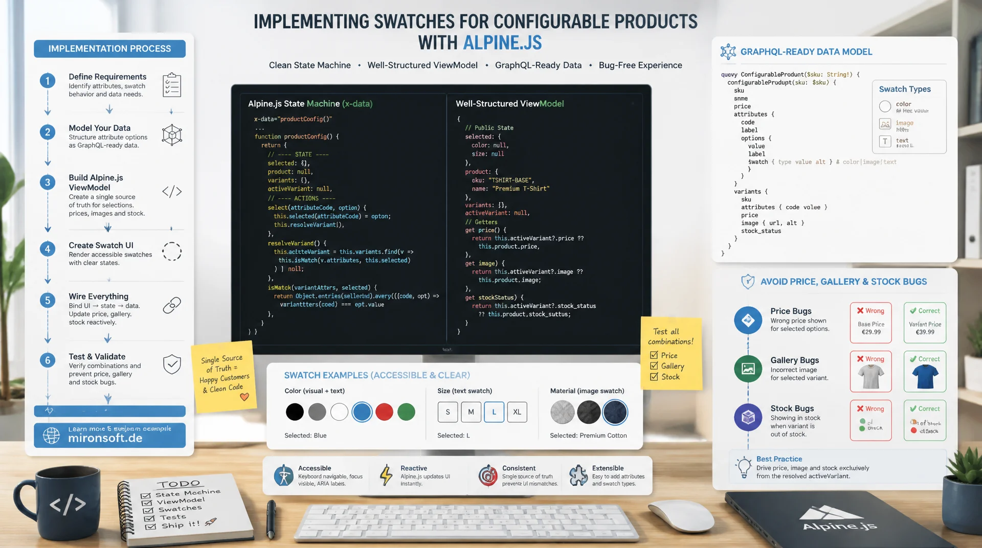The width and height of the screenshot is (982, 548).
Task: Pick the gray color swatch
Action: [317, 412]
